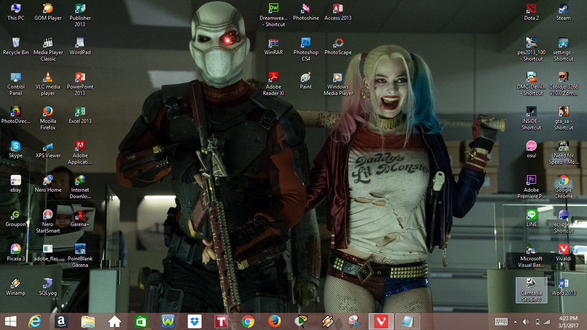The image size is (587, 330).
Task: Open LINE desktop icon
Action: pyautogui.click(x=532, y=218)
